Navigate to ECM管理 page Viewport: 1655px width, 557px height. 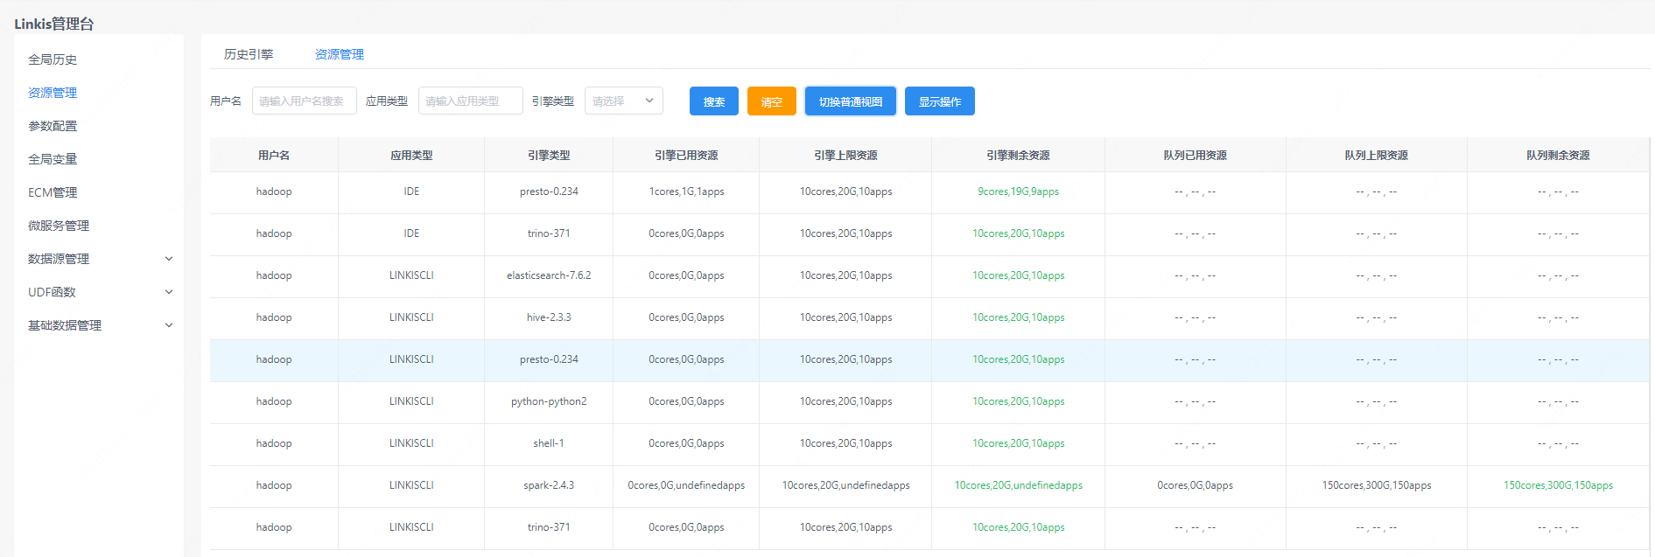pyautogui.click(x=53, y=192)
